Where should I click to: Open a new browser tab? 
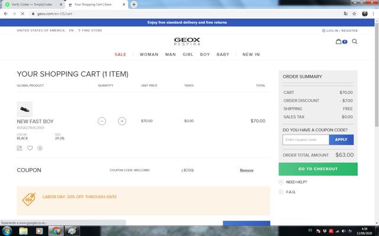pyautogui.click(x=134, y=4)
